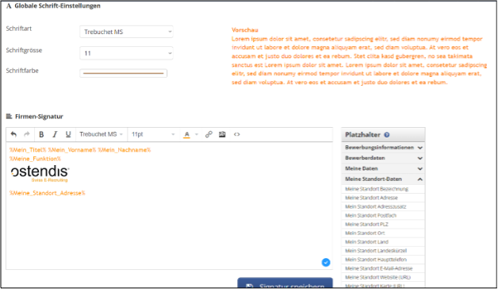Open source code view icon

click(x=236, y=134)
